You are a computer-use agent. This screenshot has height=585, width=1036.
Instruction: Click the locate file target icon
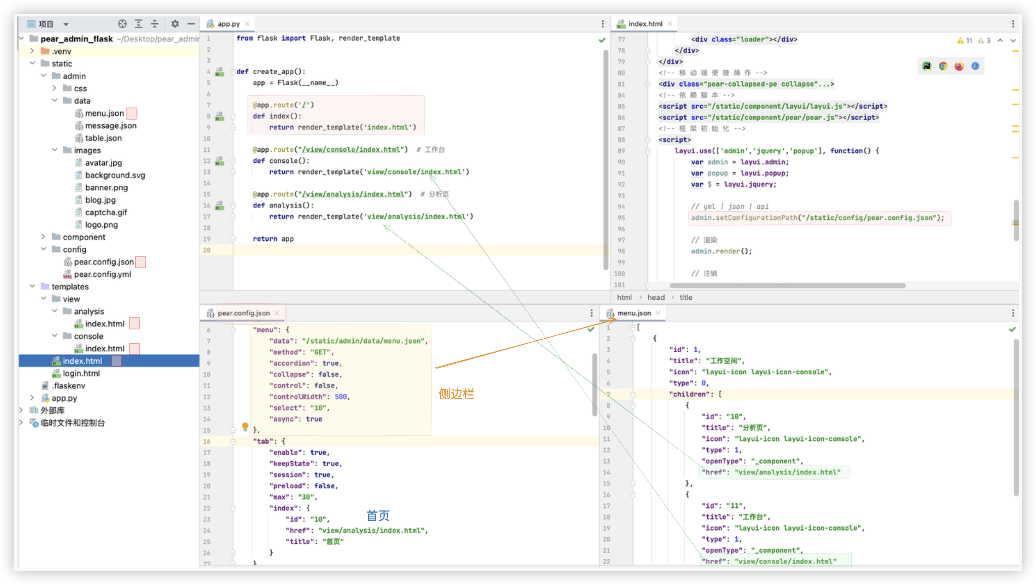(122, 24)
